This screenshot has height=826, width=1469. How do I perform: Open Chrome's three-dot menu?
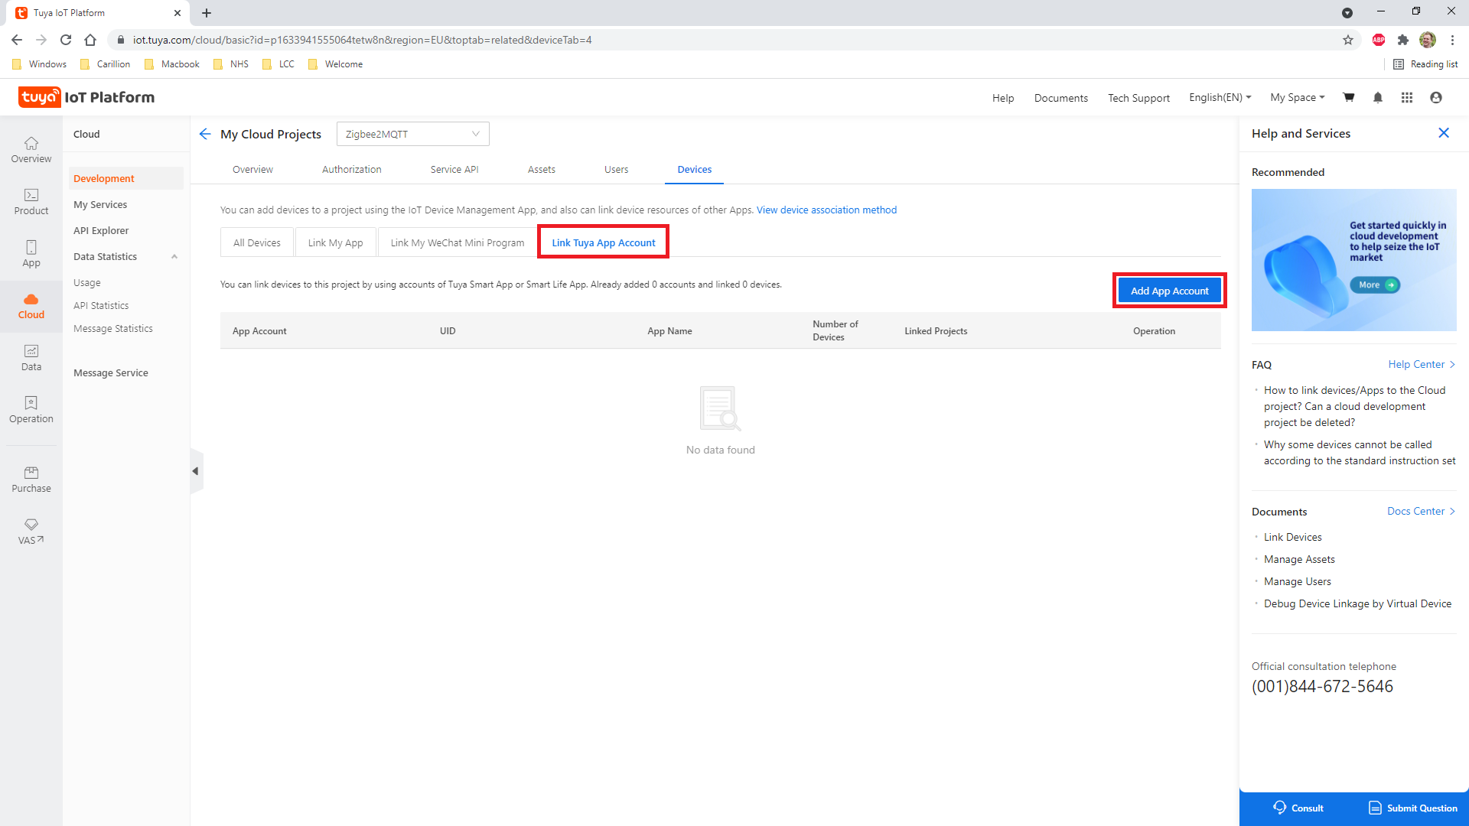pos(1452,40)
